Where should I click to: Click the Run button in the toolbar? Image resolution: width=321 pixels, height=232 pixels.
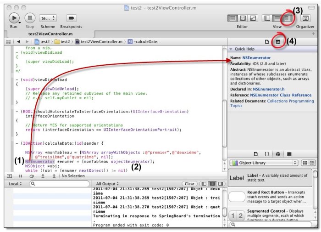click(15, 18)
